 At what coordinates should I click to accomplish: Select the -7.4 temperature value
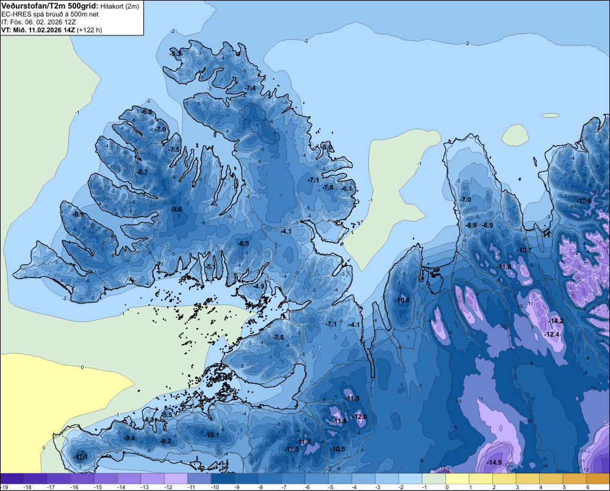tap(251, 88)
